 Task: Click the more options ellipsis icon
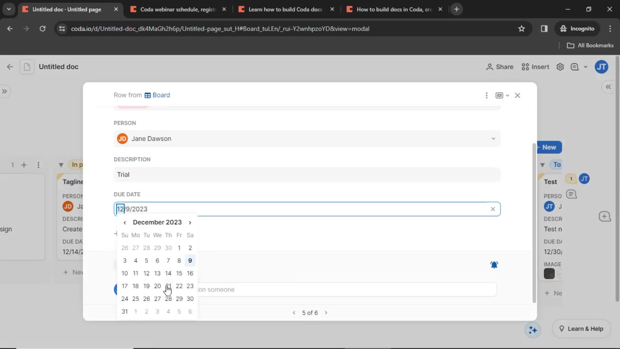tap(487, 95)
